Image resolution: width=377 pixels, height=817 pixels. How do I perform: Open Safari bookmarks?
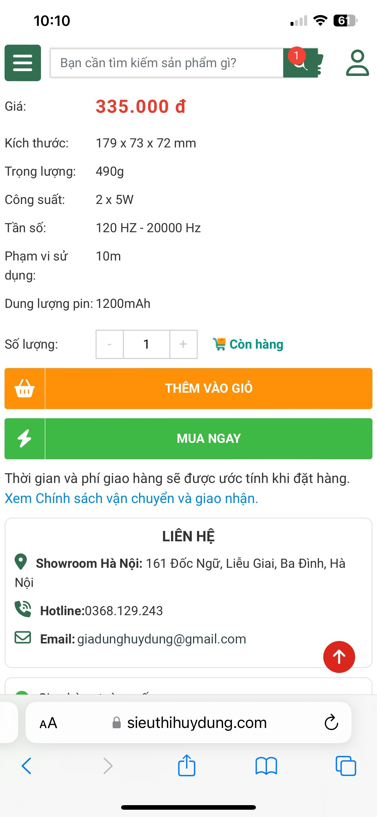(x=266, y=766)
